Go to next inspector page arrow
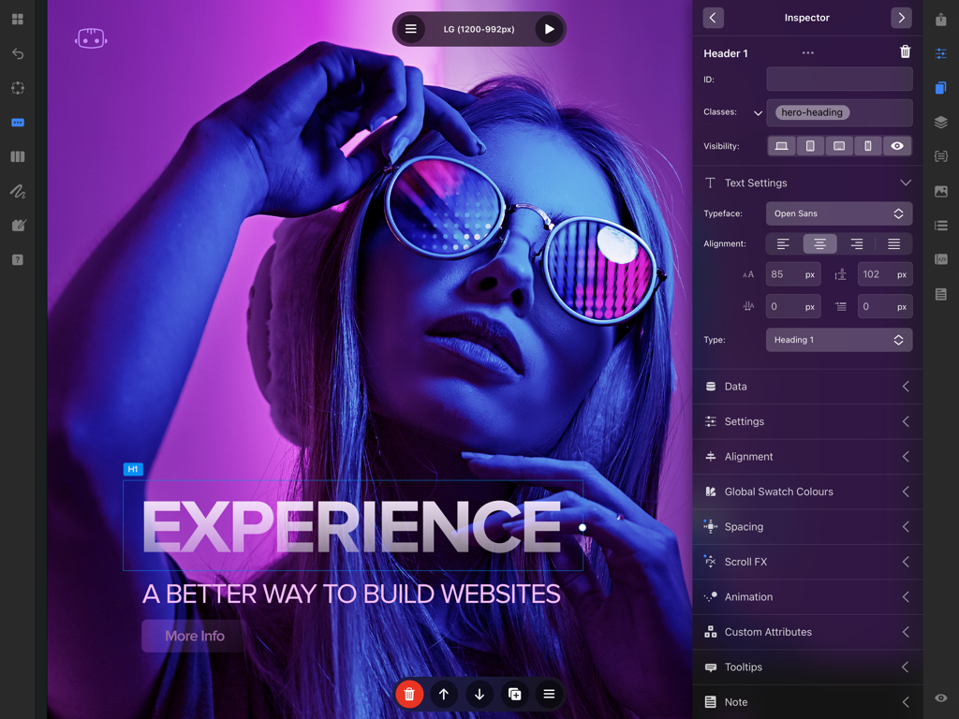 pos(901,18)
